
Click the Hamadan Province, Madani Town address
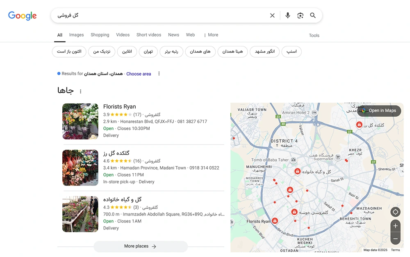[153, 168]
